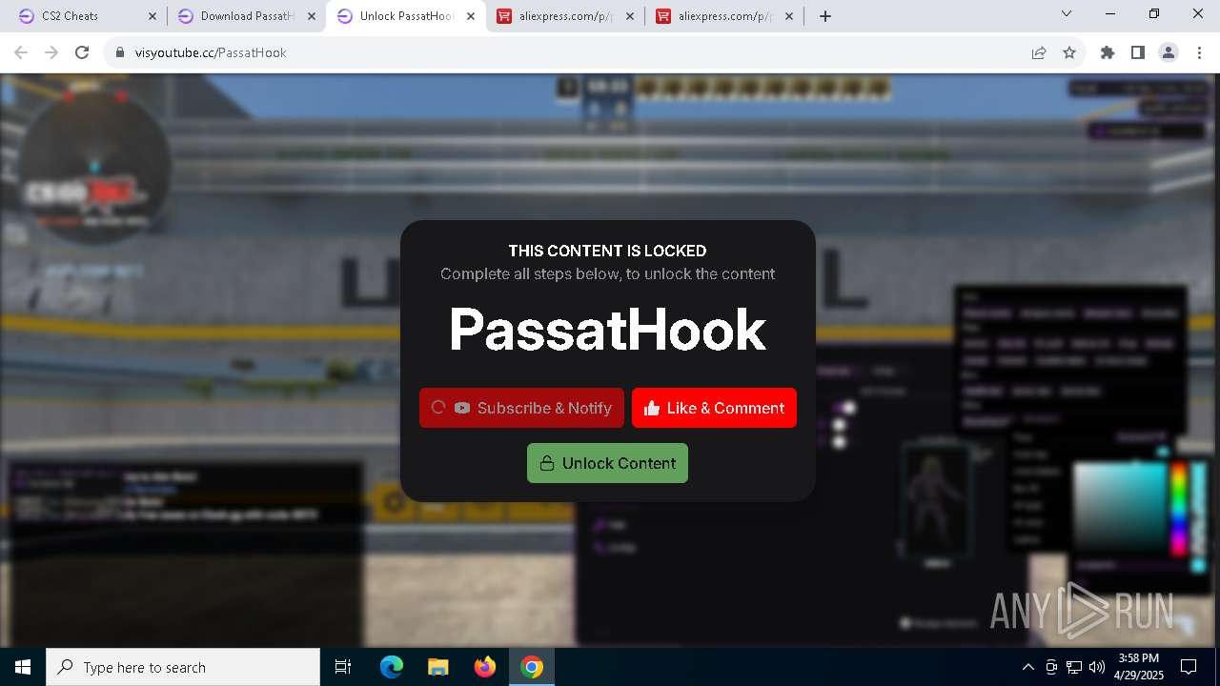Click the teal color picker square
Viewport: 1220px width, 686px height.
[1121, 508]
